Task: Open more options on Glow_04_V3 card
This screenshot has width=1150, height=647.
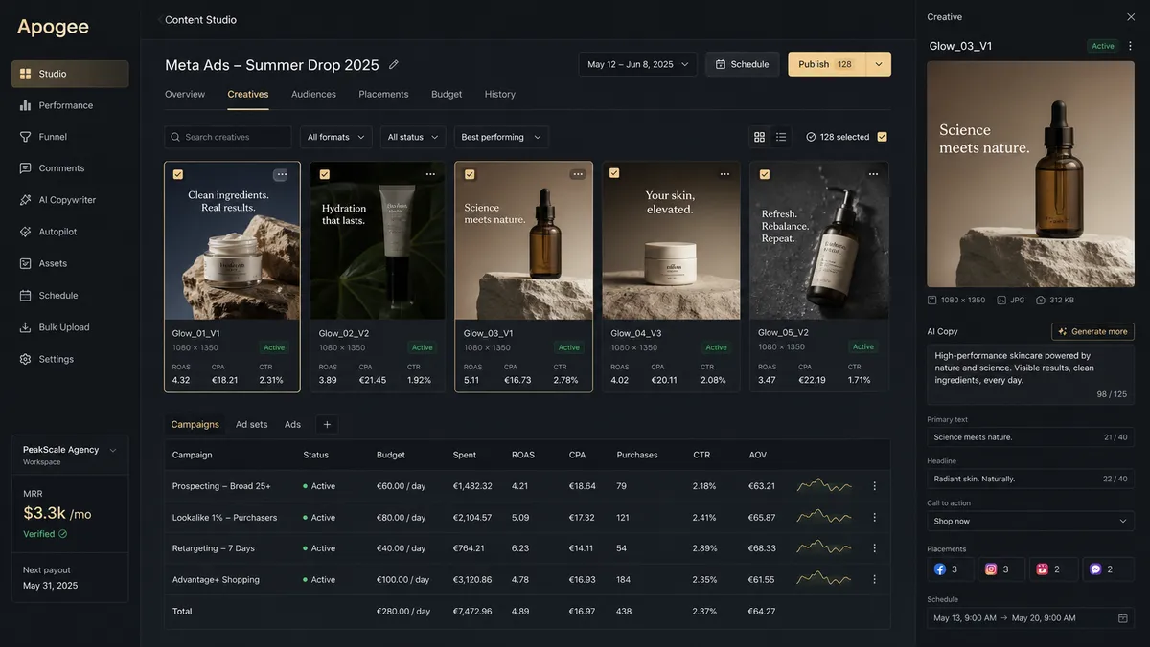Action: click(724, 174)
